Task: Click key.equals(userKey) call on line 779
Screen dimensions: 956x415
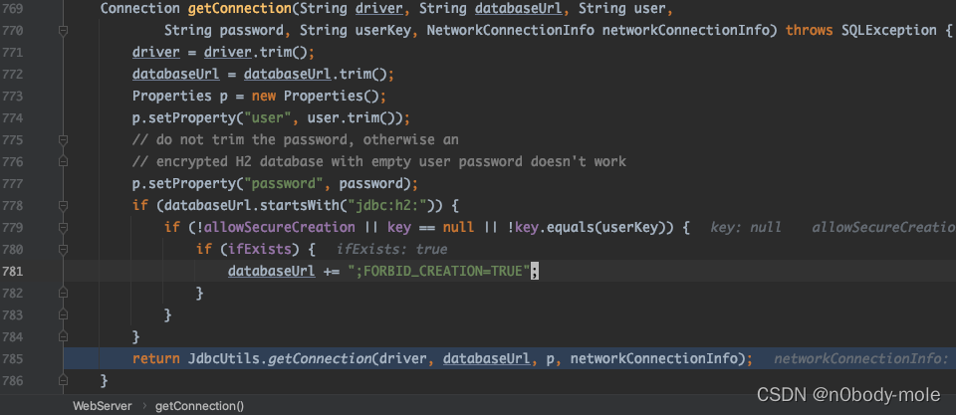Action: click(595, 228)
